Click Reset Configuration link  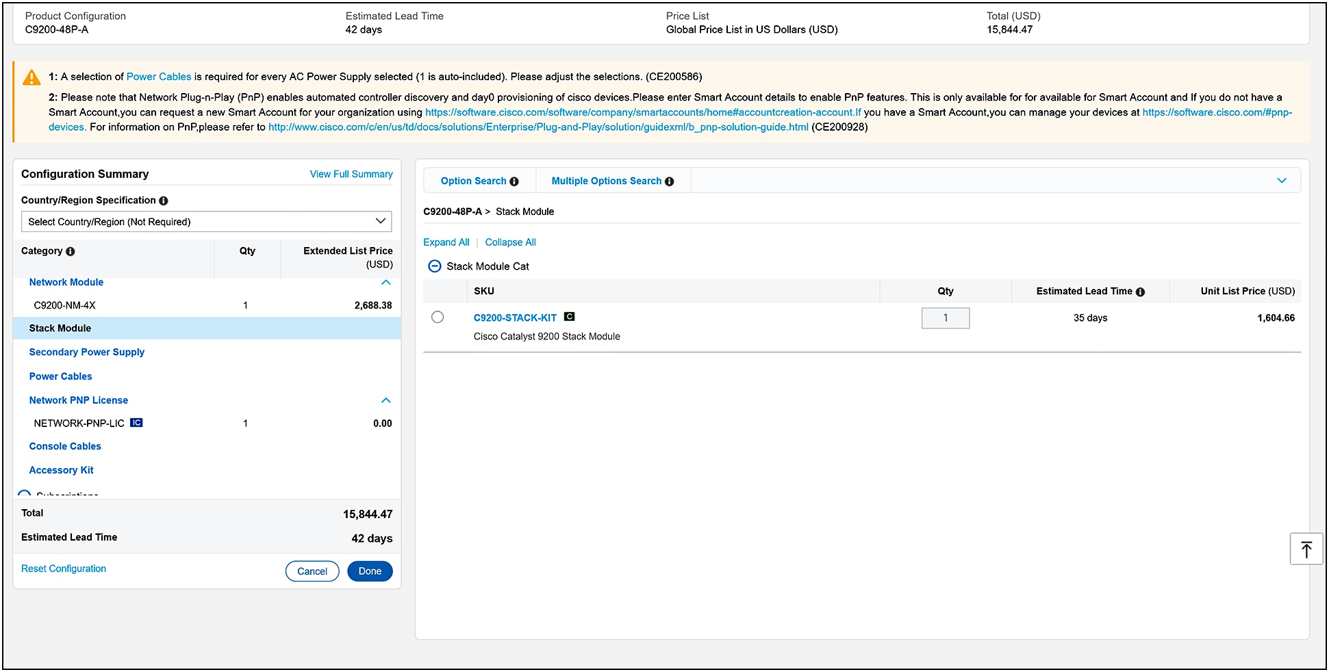point(64,569)
